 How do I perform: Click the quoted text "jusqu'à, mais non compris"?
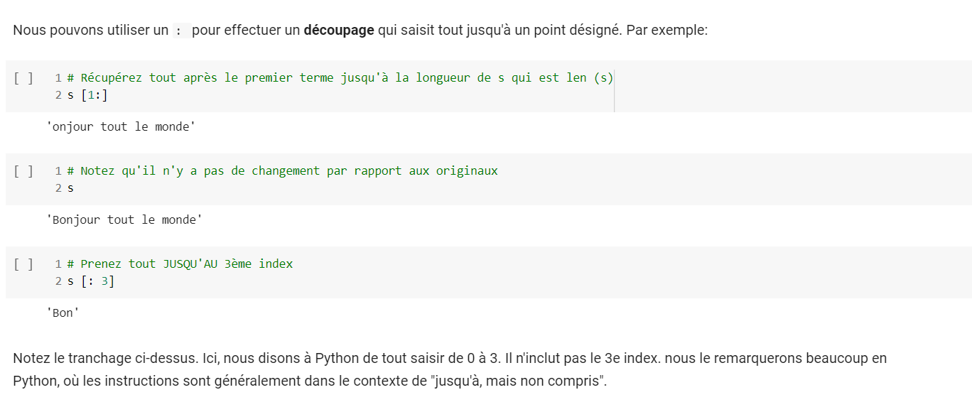click(519, 381)
